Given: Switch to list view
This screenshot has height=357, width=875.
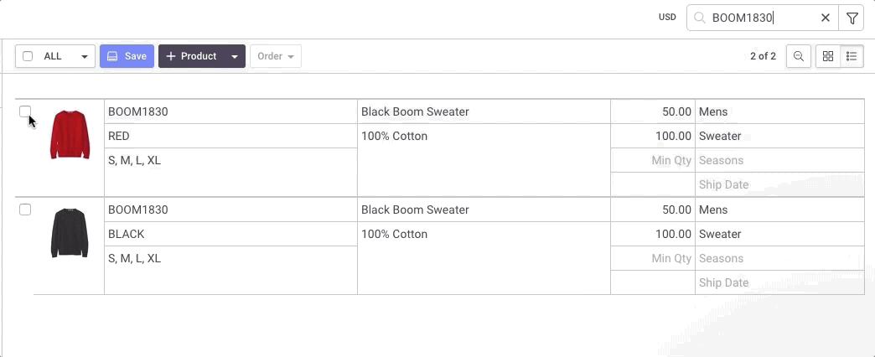Looking at the screenshot, I should coord(852,56).
